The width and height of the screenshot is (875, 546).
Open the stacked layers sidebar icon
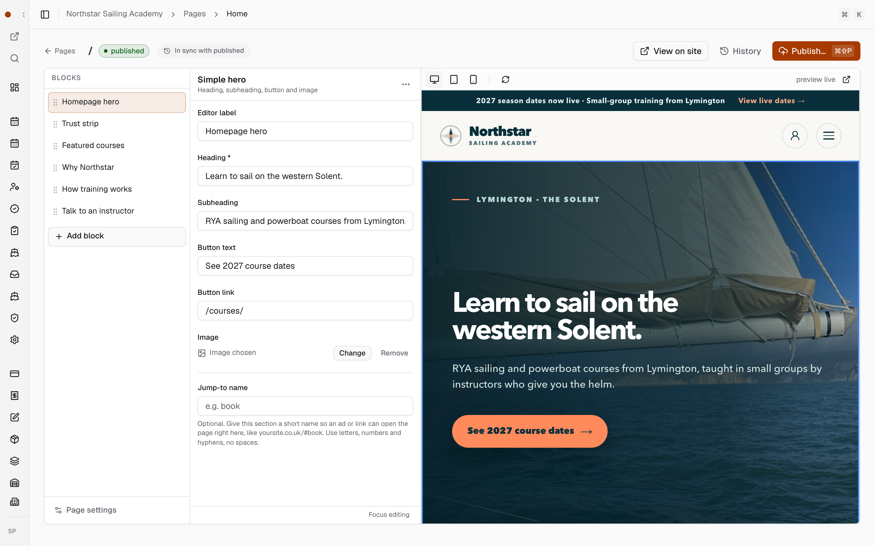pos(15,461)
